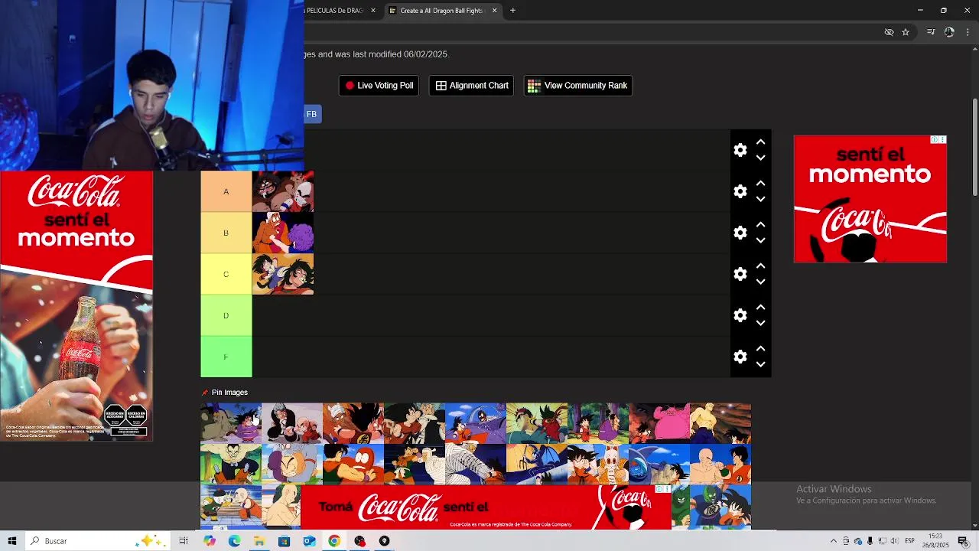The height and width of the screenshot is (551, 979).
Task: Click the crossed-out eye icon in address bar
Action: click(x=889, y=32)
